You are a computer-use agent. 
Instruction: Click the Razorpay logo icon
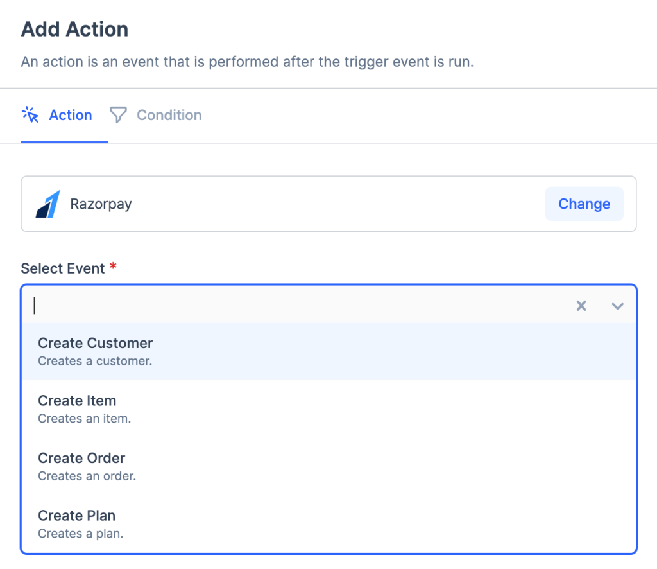point(48,204)
